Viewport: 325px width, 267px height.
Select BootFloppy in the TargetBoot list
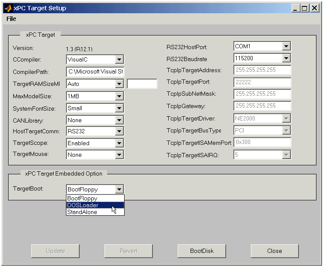95,198
